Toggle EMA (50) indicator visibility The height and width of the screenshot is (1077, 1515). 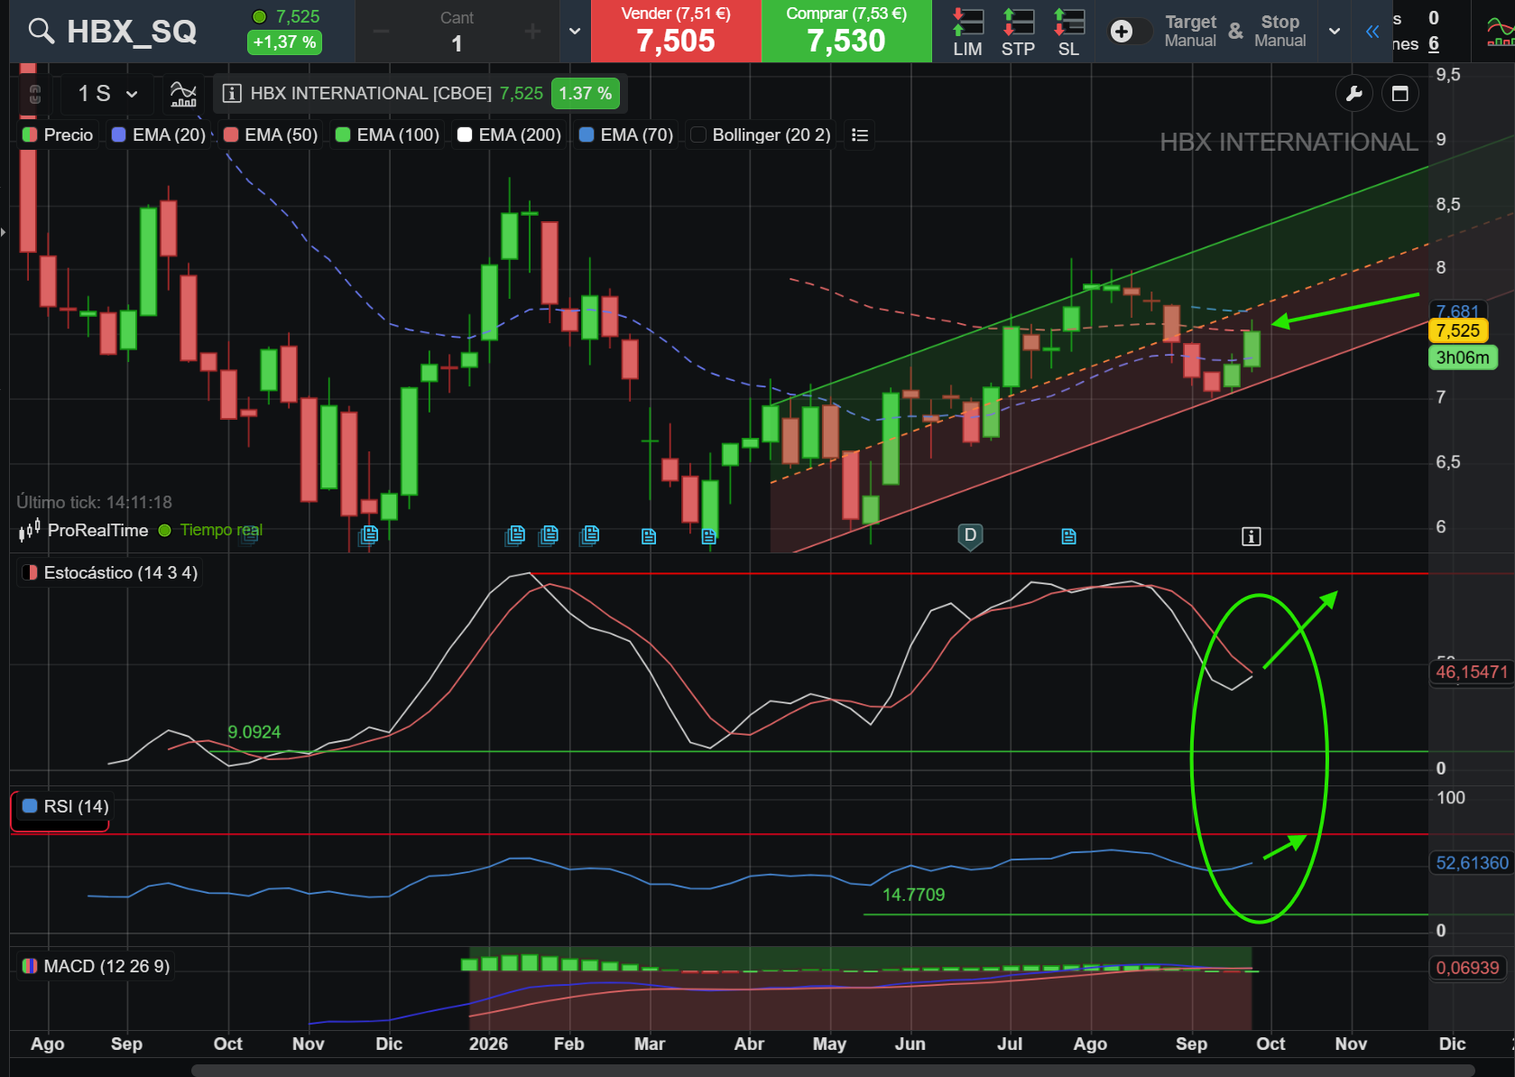click(271, 135)
